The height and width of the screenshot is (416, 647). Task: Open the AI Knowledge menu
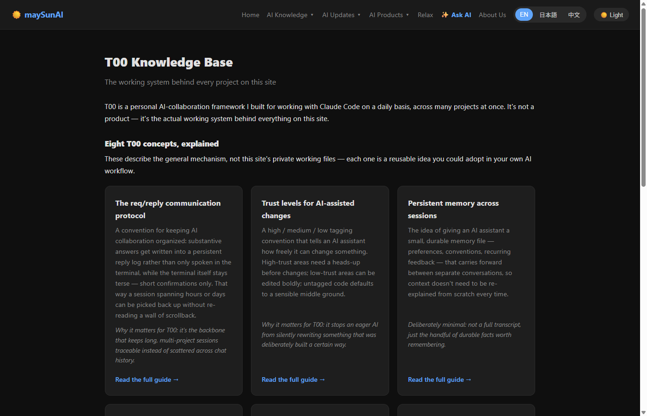click(x=290, y=15)
